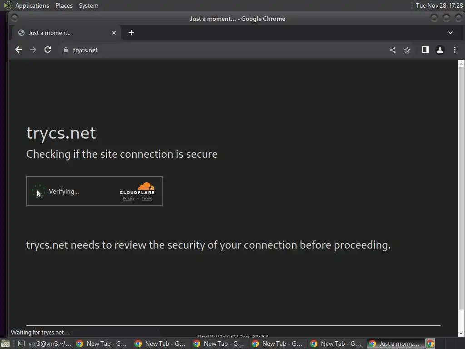465x349 pixels.
Task: Click the scrollbar down arrow
Action: (x=461, y=334)
